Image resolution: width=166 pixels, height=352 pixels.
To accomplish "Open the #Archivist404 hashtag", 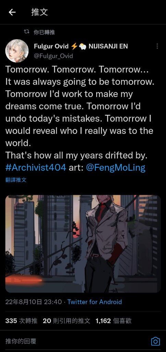I will (x=36, y=167).
